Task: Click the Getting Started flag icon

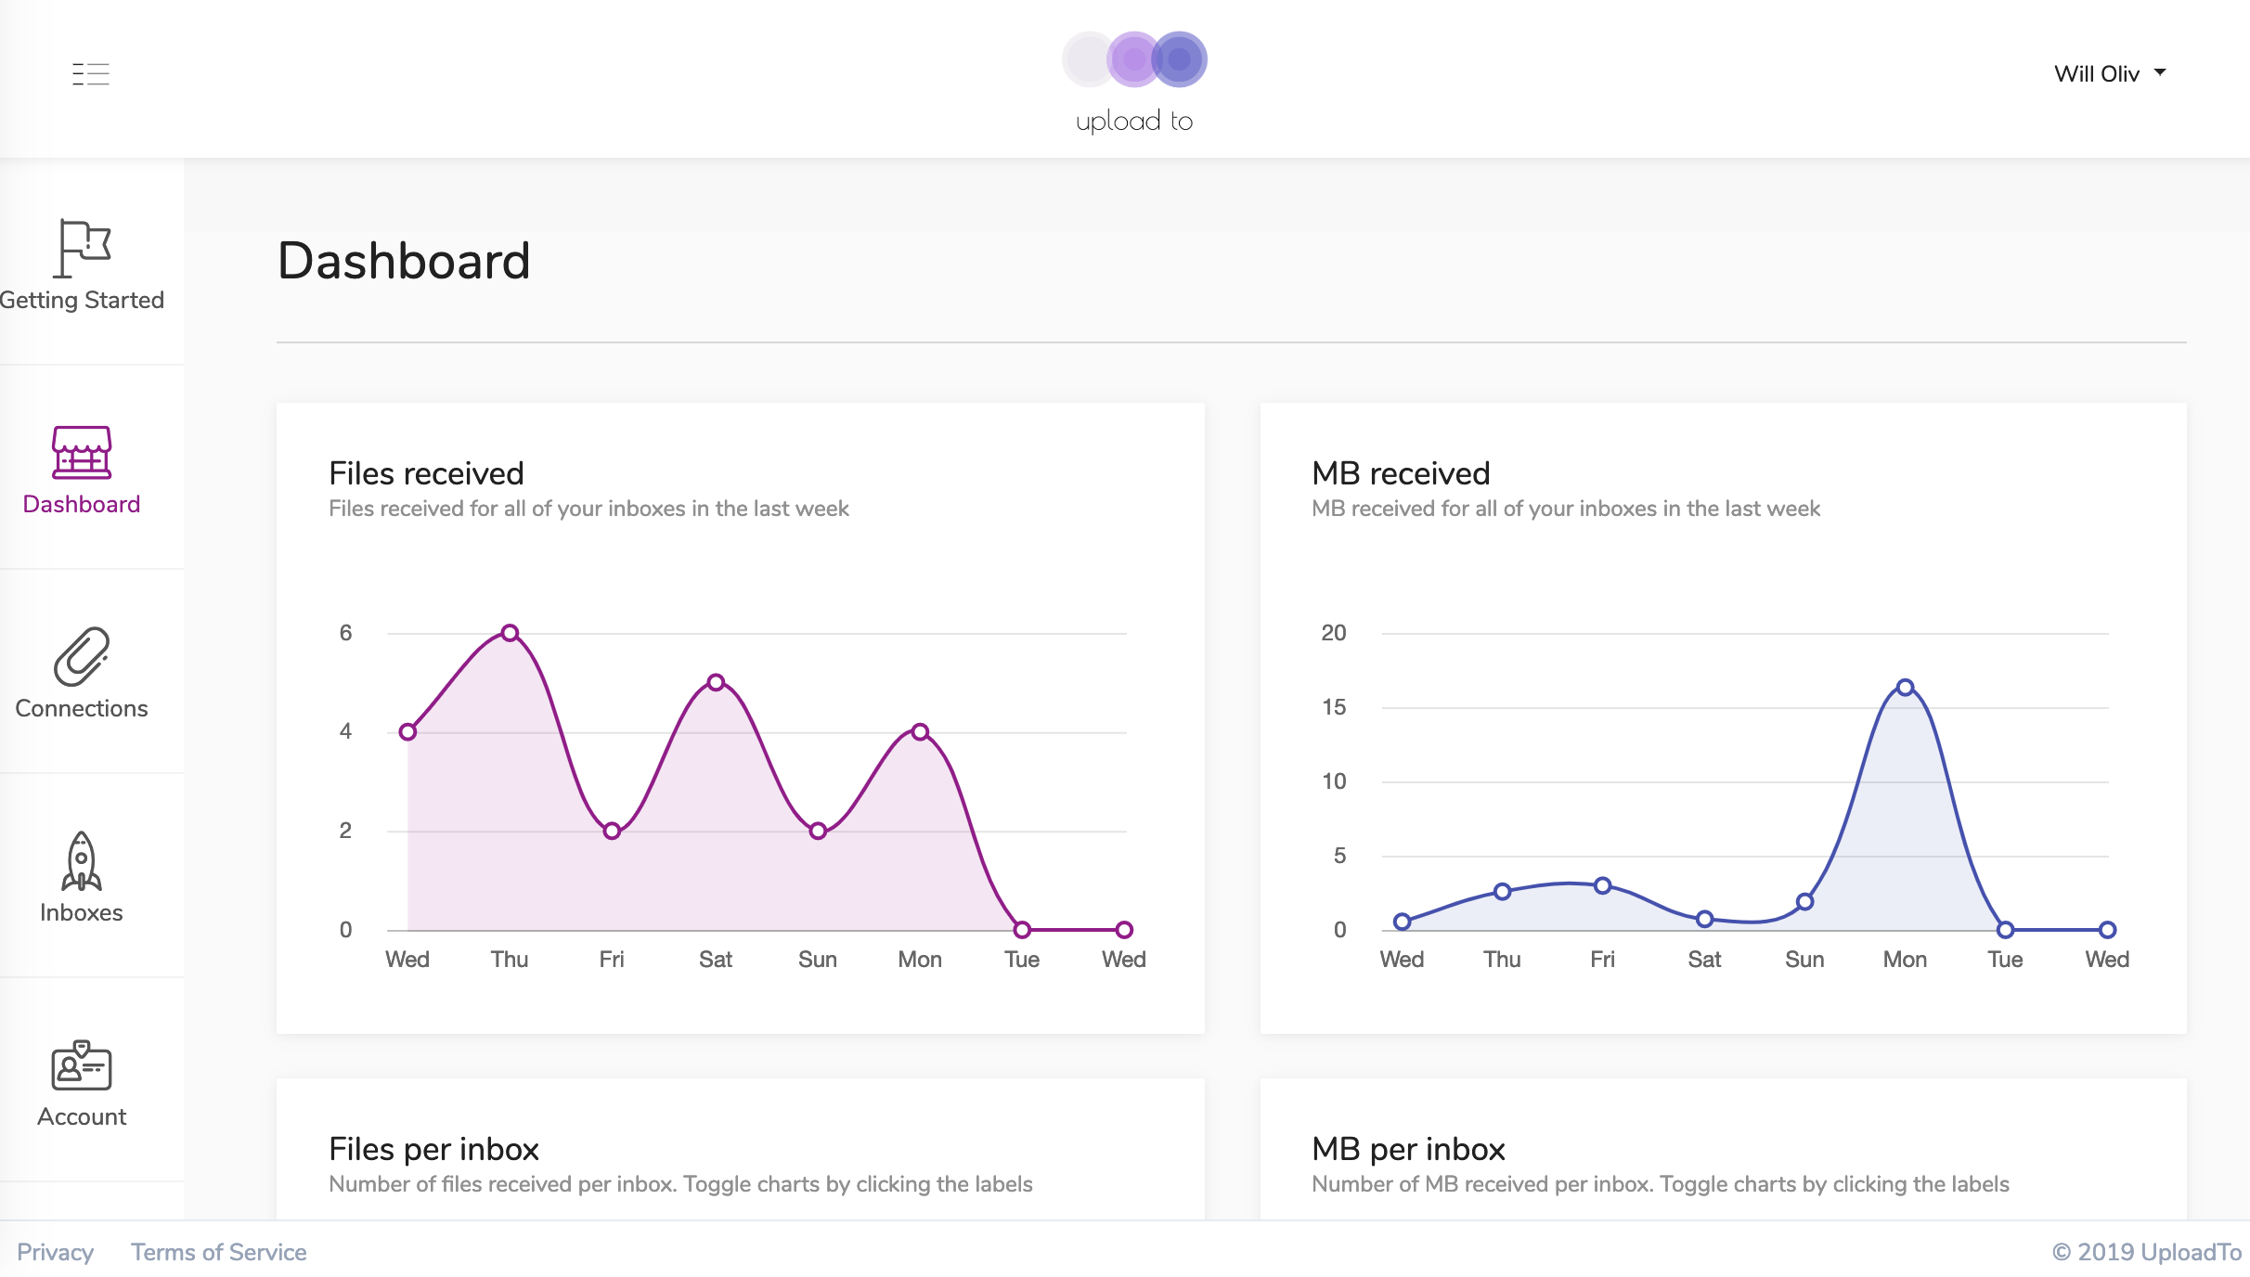Action: [82, 248]
